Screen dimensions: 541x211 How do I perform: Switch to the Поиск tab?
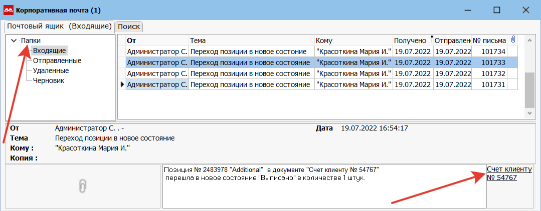click(x=129, y=27)
